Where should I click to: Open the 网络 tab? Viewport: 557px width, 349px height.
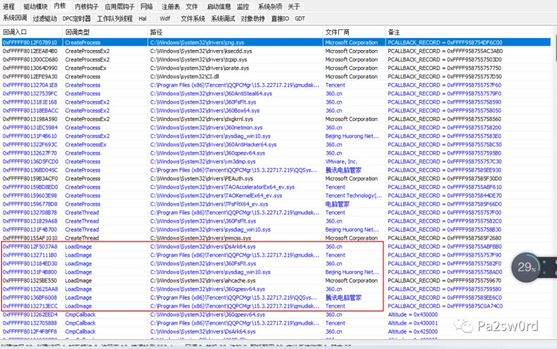(x=146, y=7)
